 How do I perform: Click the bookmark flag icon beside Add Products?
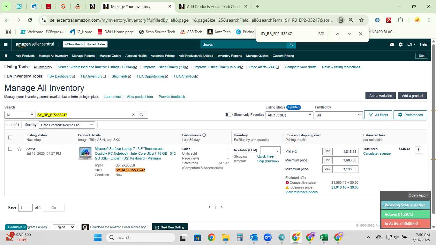(6, 56)
